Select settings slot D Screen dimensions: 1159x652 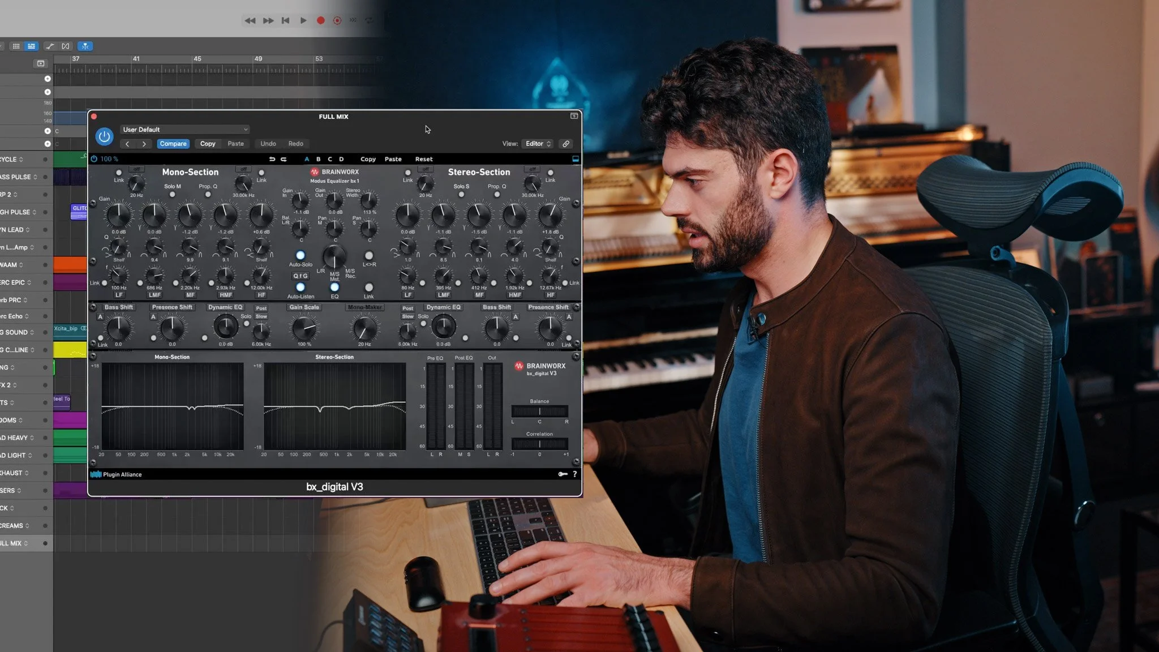[x=341, y=159]
